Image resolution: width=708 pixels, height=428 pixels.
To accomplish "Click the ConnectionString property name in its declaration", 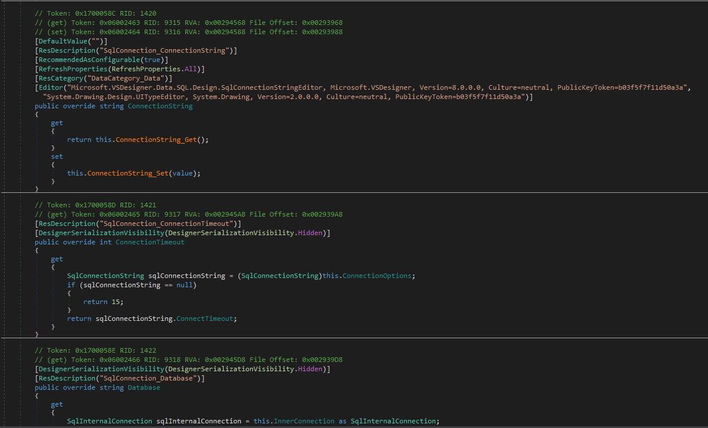I will (x=160, y=106).
